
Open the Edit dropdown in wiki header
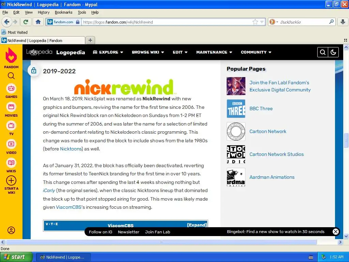pyautogui.click(x=180, y=52)
